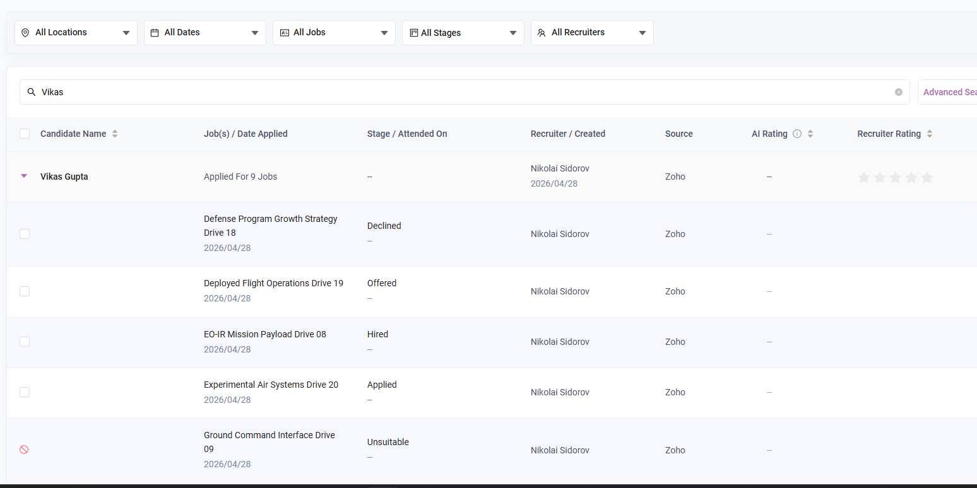977x488 pixels.
Task: Toggle the select-all header checkbox
Action: 25,134
